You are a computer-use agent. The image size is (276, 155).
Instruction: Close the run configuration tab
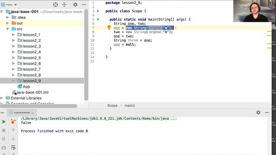(x=33, y=113)
